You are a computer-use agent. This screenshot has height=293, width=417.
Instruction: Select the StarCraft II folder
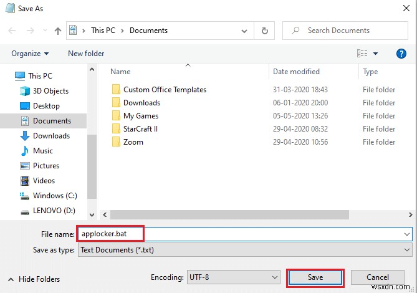coord(140,129)
